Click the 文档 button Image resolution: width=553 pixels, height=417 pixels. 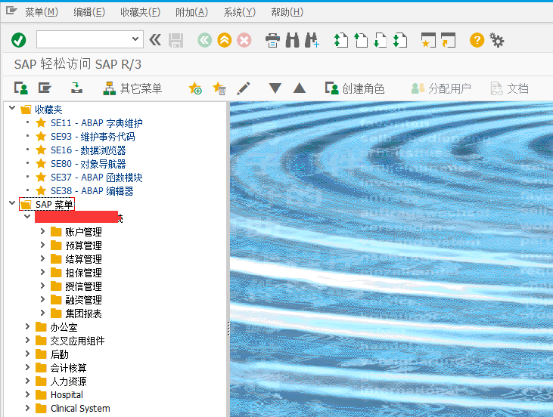[x=510, y=88]
